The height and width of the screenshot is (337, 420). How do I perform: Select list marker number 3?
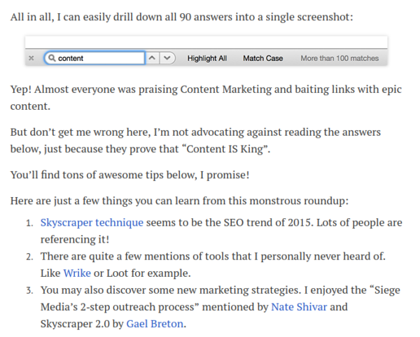29,290
